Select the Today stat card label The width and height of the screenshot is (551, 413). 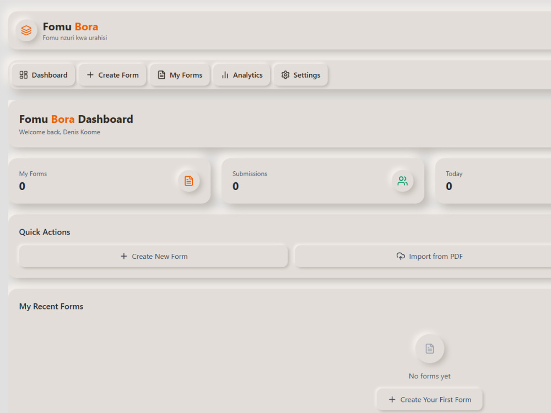454,173
